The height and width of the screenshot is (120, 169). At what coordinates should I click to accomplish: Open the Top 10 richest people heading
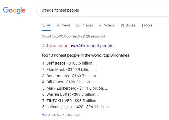(x=85, y=55)
